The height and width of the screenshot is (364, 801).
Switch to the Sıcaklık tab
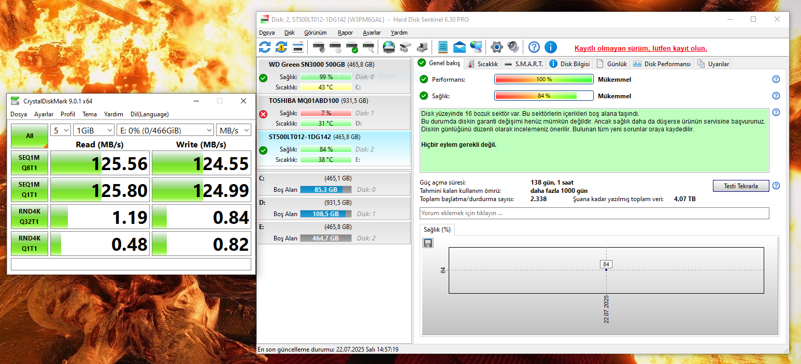482,64
